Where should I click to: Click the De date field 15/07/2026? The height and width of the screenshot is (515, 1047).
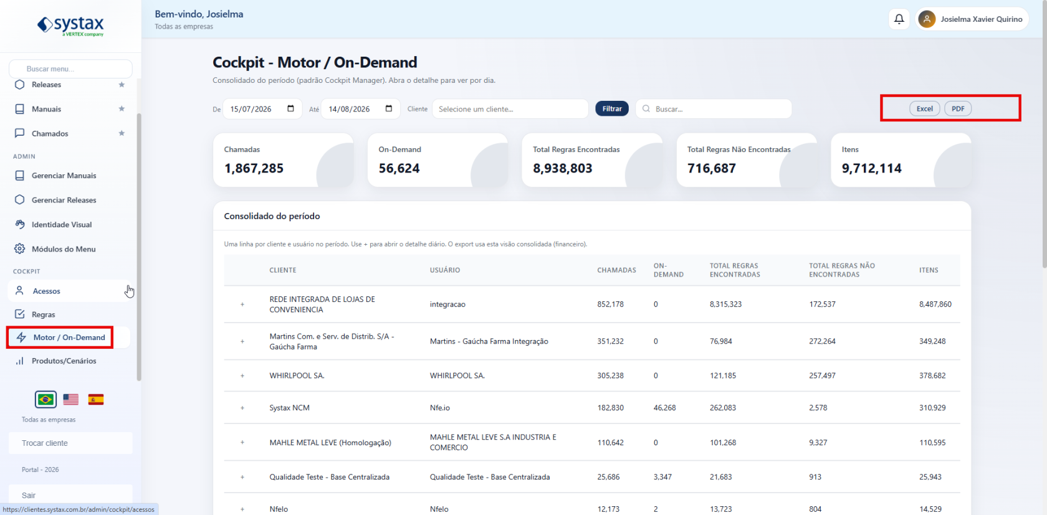[x=262, y=109]
